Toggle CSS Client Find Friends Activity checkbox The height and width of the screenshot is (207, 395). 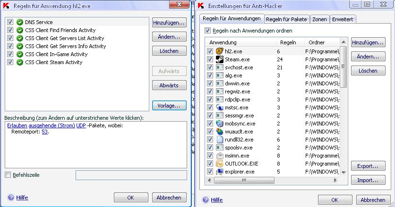(x=10, y=30)
